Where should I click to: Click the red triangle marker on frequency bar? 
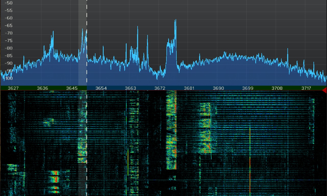[x=324, y=90]
